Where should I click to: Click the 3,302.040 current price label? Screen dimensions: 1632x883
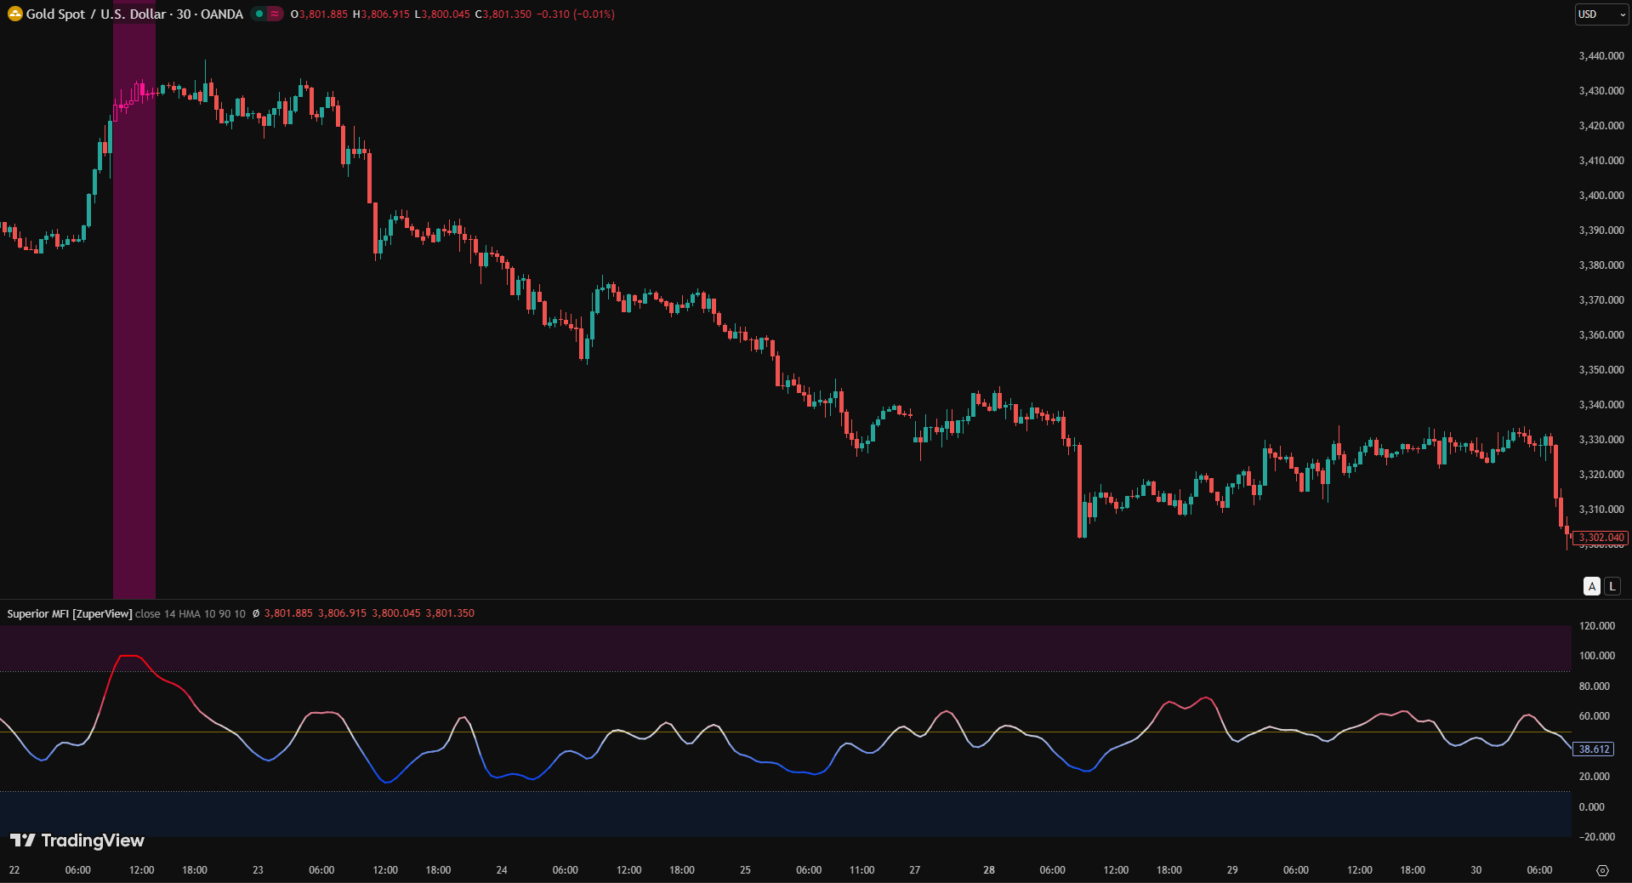(1601, 538)
